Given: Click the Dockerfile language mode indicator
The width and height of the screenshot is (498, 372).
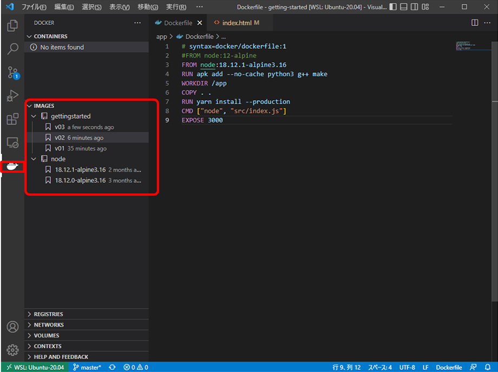Looking at the screenshot, I should 449,367.
